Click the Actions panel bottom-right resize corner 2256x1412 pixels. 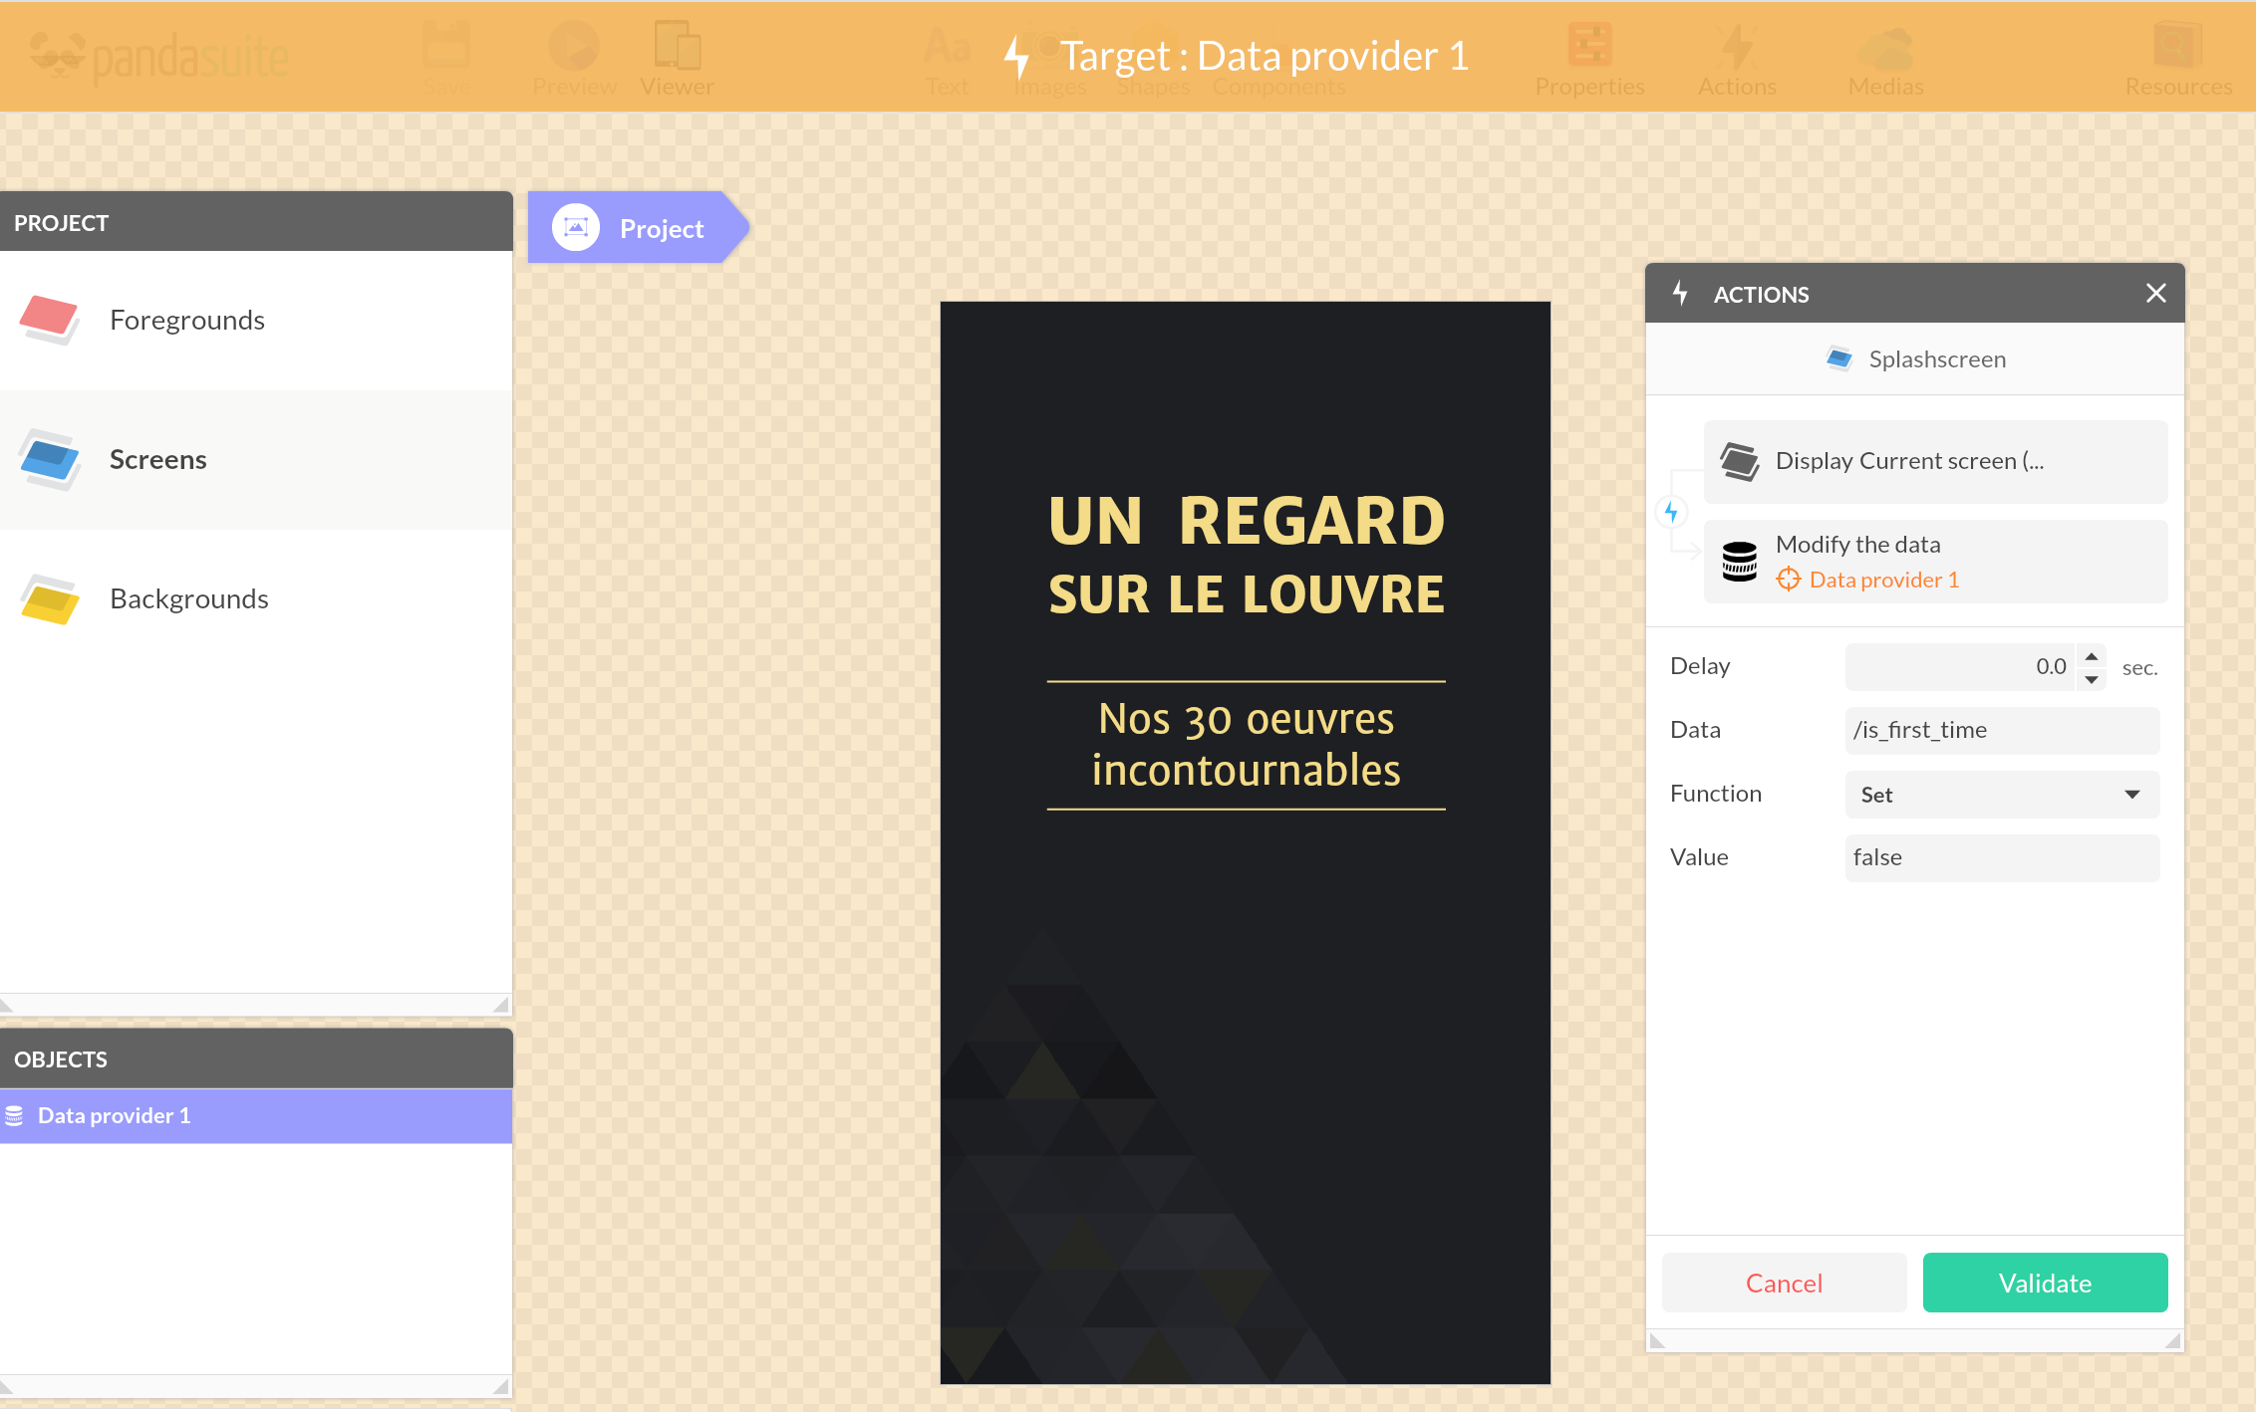[2172, 1340]
